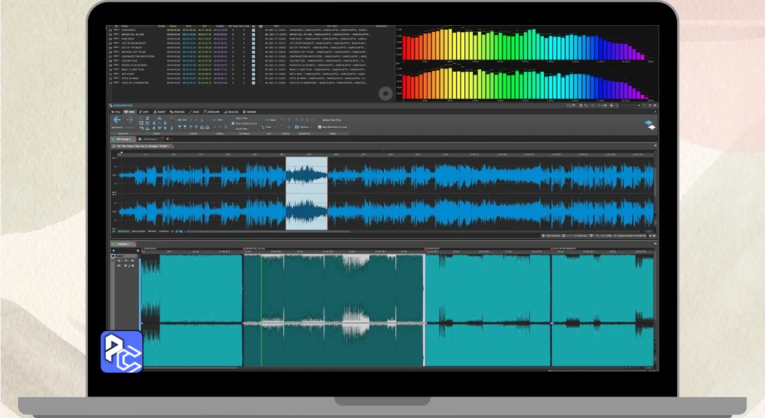
Task: Click Update Peak Files button
Action: tap(332, 120)
